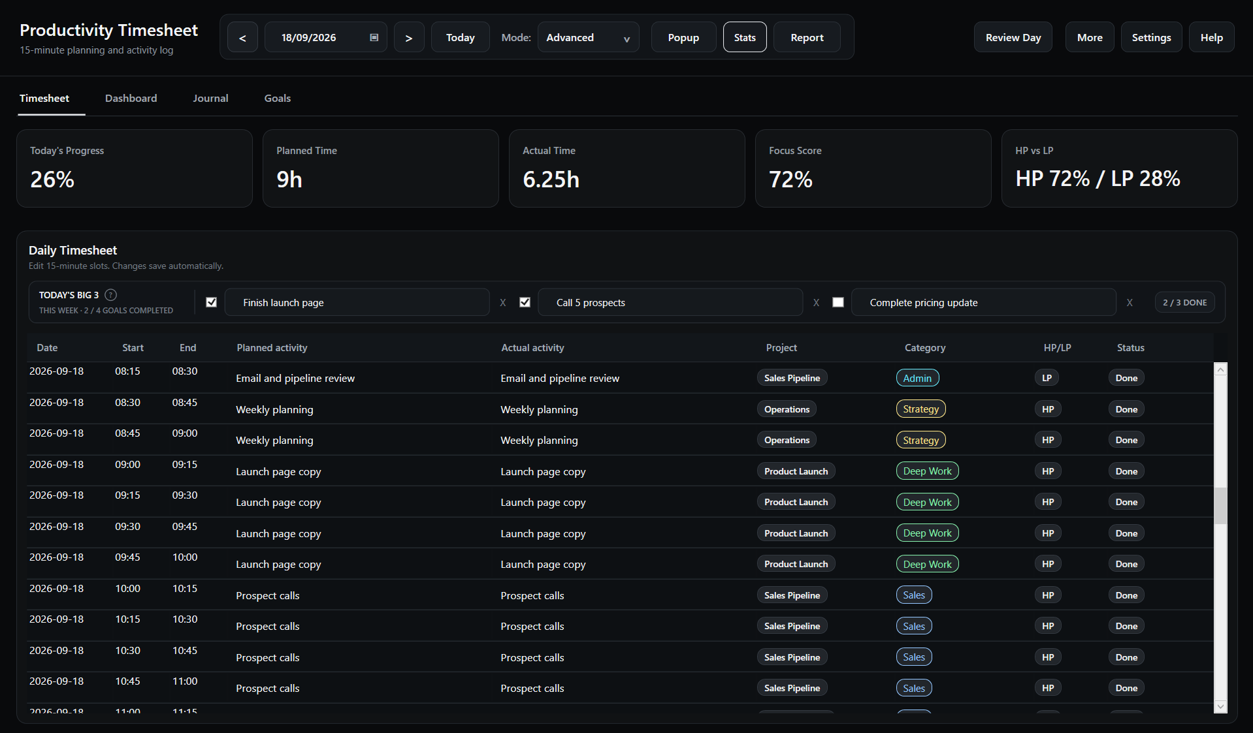Screen dimensions: 1253x733
Task: Open the Report button
Action: tap(807, 37)
